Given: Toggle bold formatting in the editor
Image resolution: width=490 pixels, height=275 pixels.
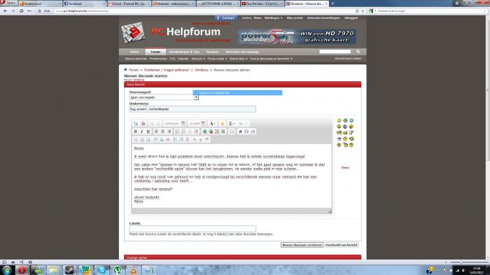Looking at the screenshot, I should coord(135,132).
